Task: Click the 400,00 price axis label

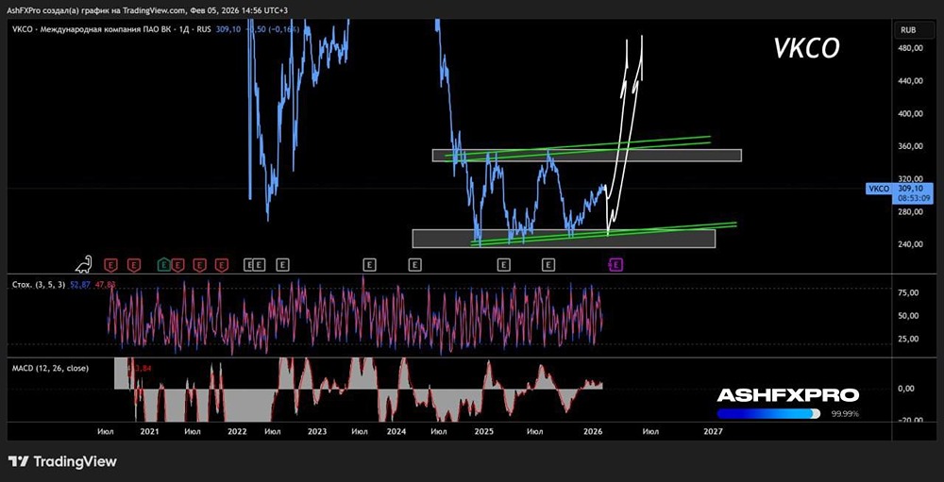Action: click(x=910, y=114)
